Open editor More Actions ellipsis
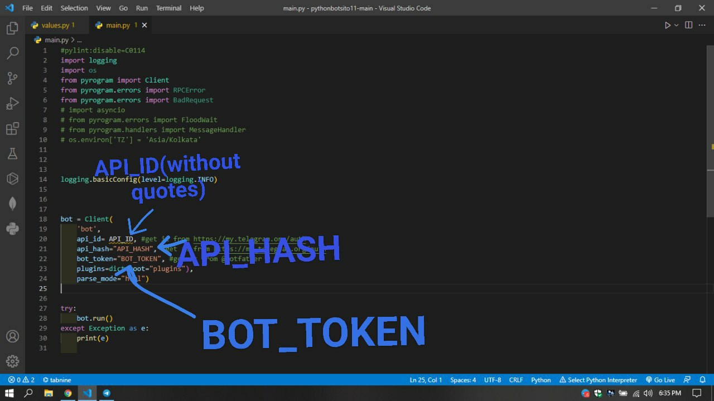This screenshot has width=714, height=401. pos(703,25)
